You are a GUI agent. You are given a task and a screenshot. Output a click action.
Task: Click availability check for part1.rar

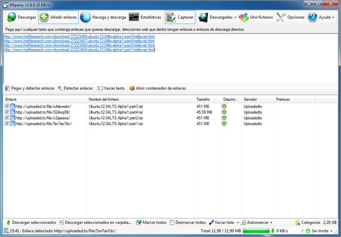224,124
